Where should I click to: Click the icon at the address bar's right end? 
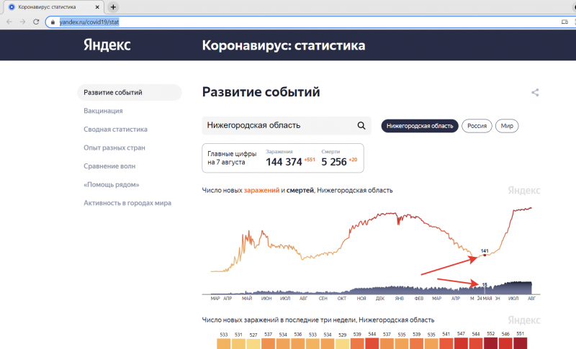pos(564,22)
